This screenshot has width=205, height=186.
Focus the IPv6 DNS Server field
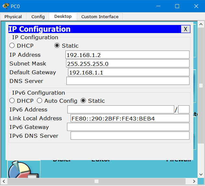pos(130,136)
